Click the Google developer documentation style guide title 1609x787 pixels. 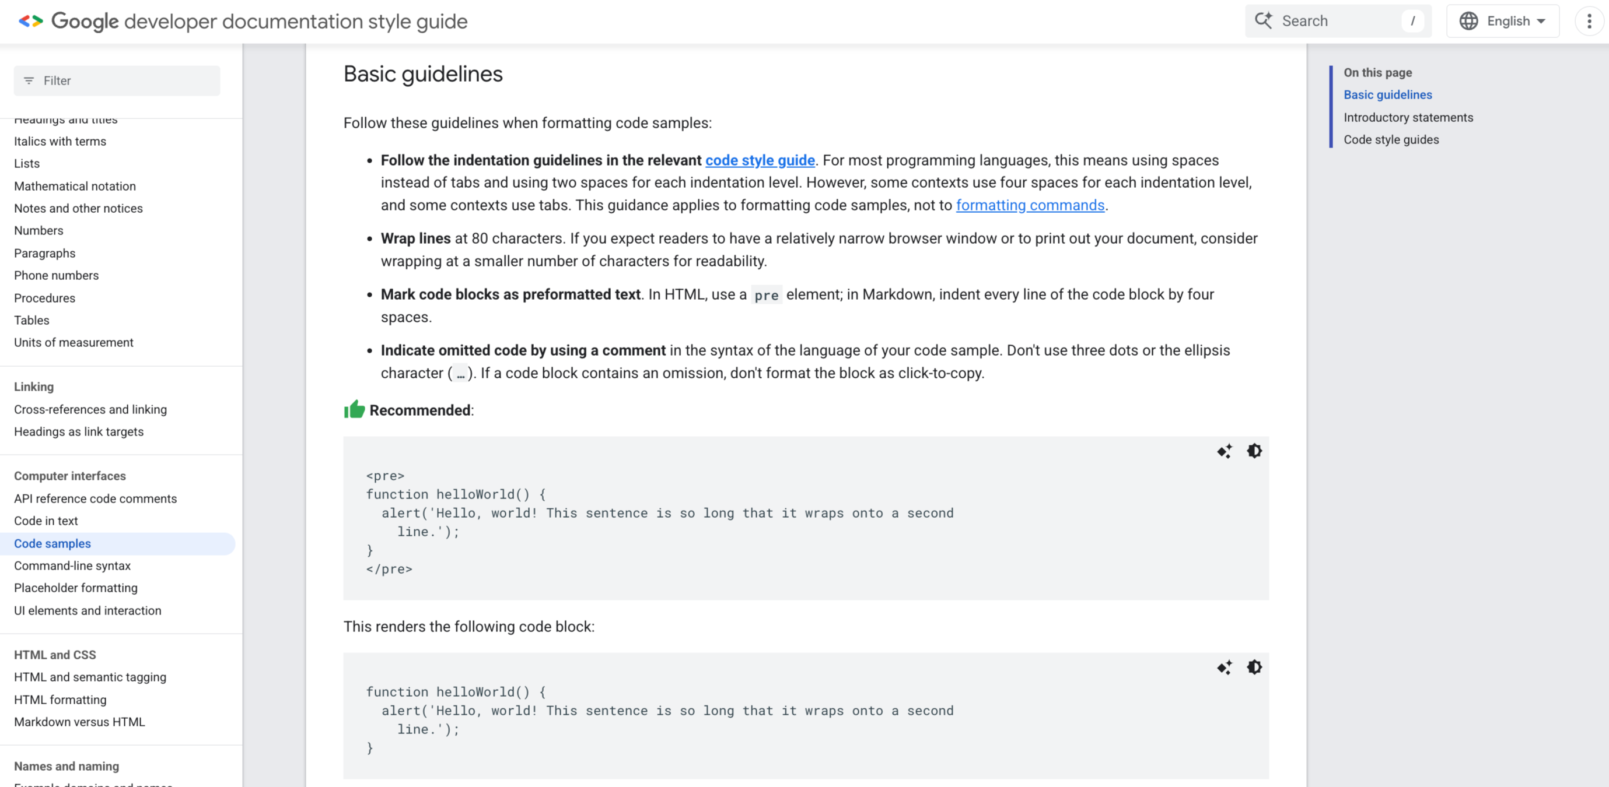pos(259,21)
